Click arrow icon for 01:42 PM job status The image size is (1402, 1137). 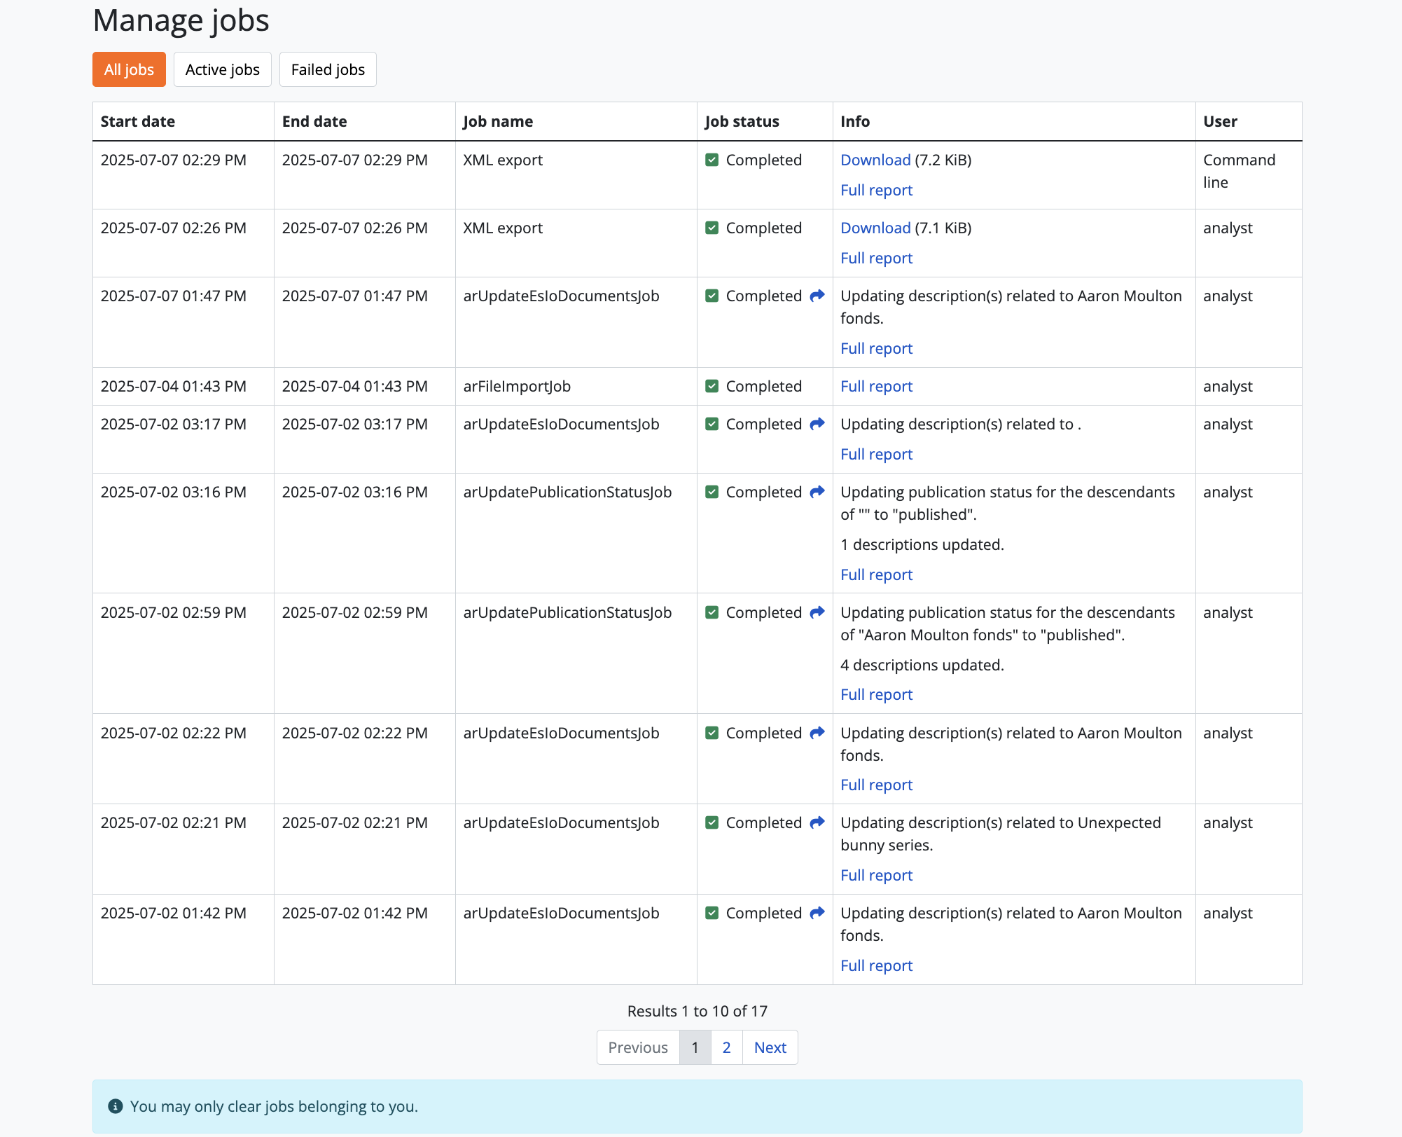817,913
